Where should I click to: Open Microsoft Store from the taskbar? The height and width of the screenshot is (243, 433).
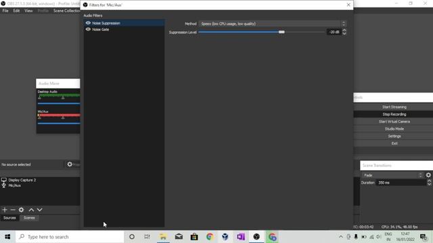coord(194,237)
